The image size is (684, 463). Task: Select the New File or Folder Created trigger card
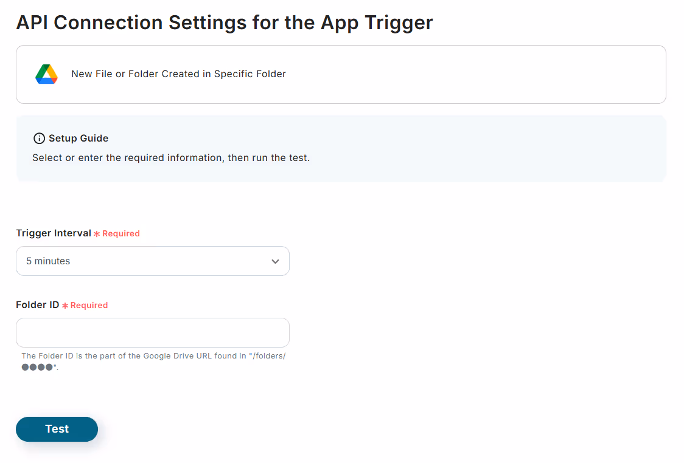[341, 75]
